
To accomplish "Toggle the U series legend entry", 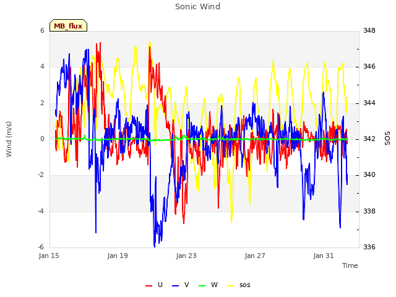I will [x=154, y=285].
